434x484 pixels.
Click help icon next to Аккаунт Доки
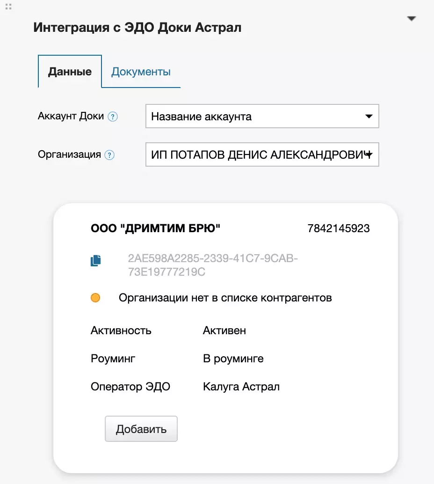112,117
